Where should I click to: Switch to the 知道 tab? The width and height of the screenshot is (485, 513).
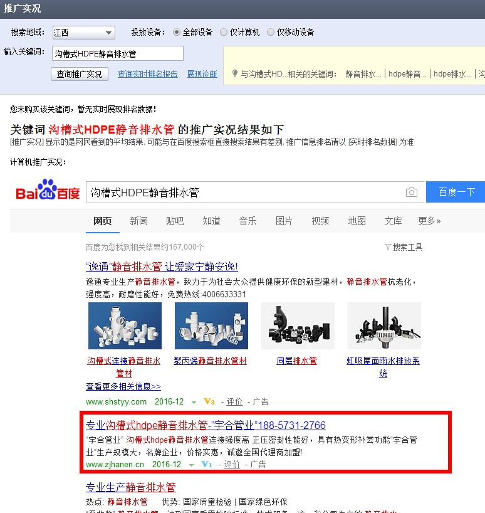point(211,221)
